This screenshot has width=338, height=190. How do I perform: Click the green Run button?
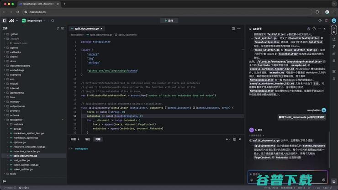click(169, 21)
